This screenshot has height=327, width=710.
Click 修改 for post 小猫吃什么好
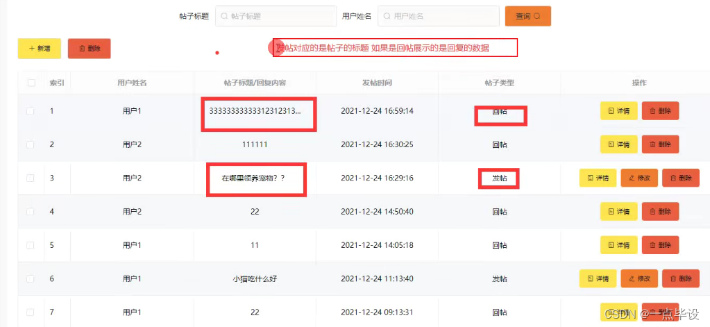coord(639,278)
